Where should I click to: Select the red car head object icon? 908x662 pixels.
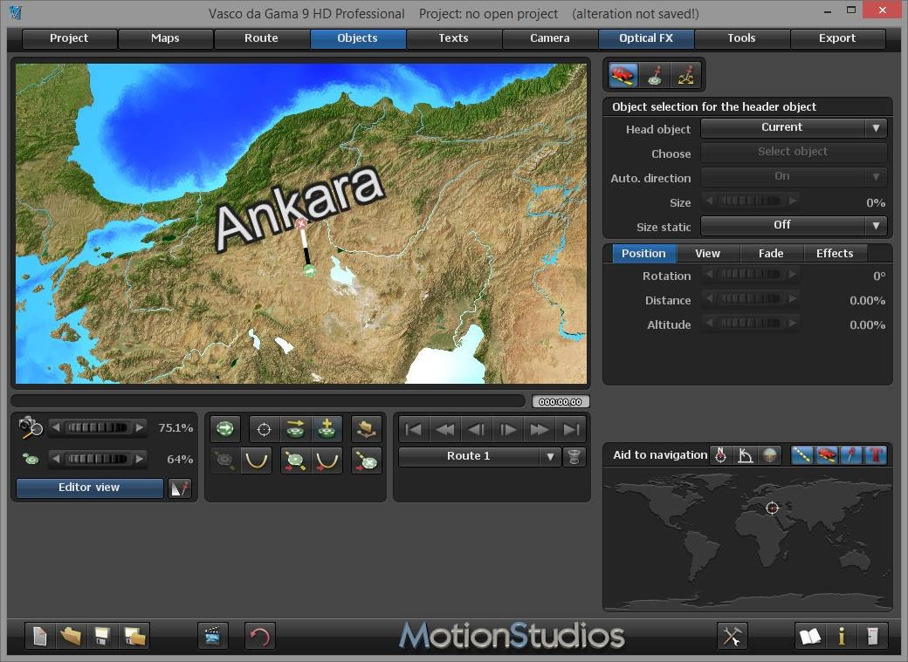tap(623, 75)
